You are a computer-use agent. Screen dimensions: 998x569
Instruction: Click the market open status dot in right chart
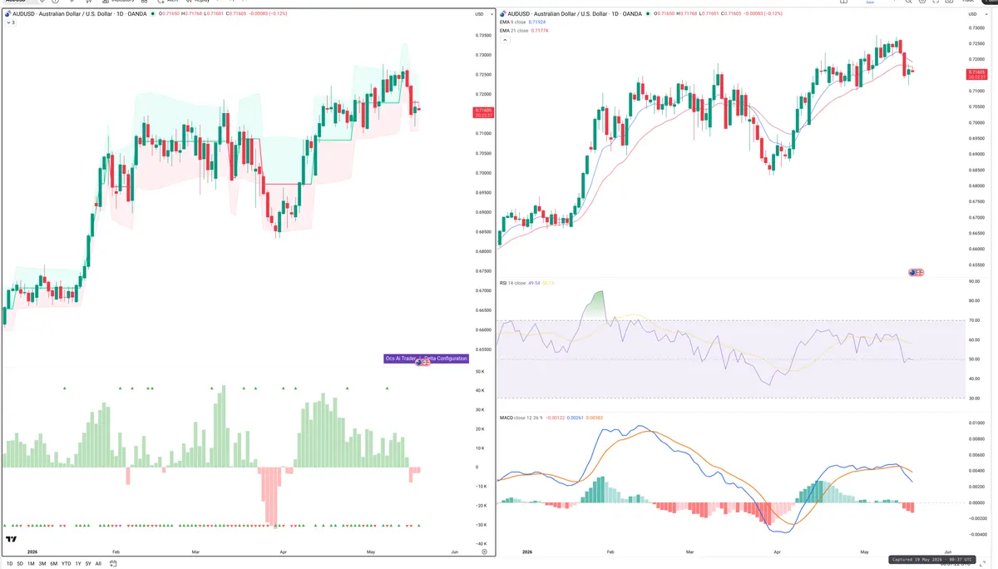tap(649, 14)
